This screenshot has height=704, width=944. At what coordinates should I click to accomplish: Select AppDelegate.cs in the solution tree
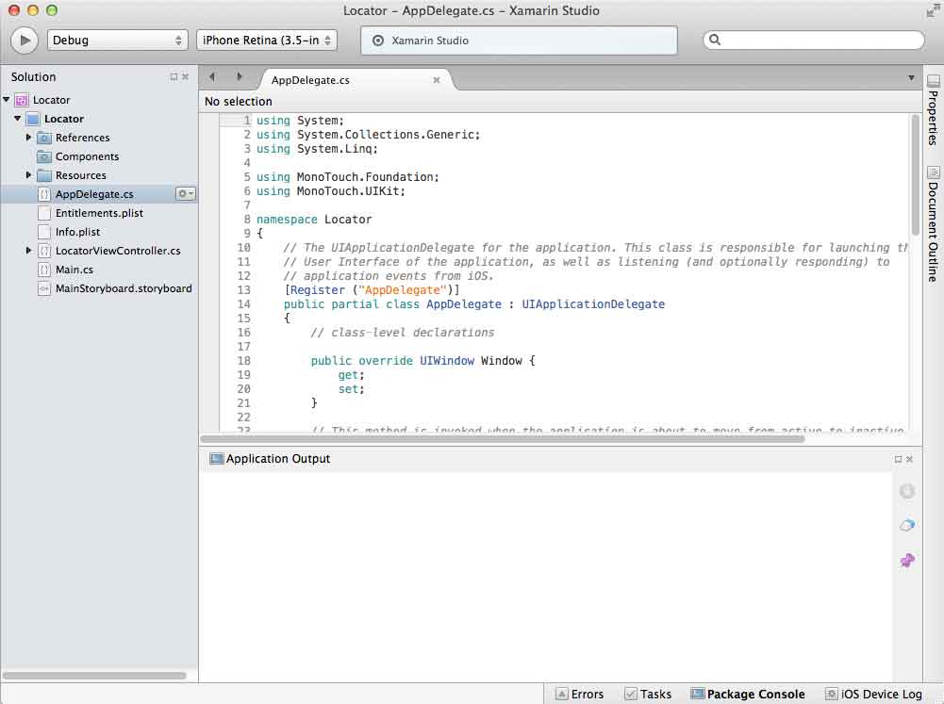[94, 194]
